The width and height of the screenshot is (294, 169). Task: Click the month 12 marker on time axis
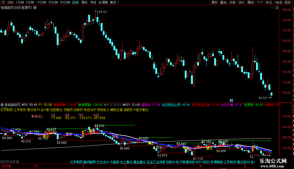36,166
